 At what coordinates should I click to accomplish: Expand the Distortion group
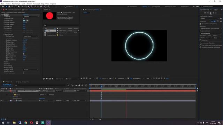[x=3, y=64]
